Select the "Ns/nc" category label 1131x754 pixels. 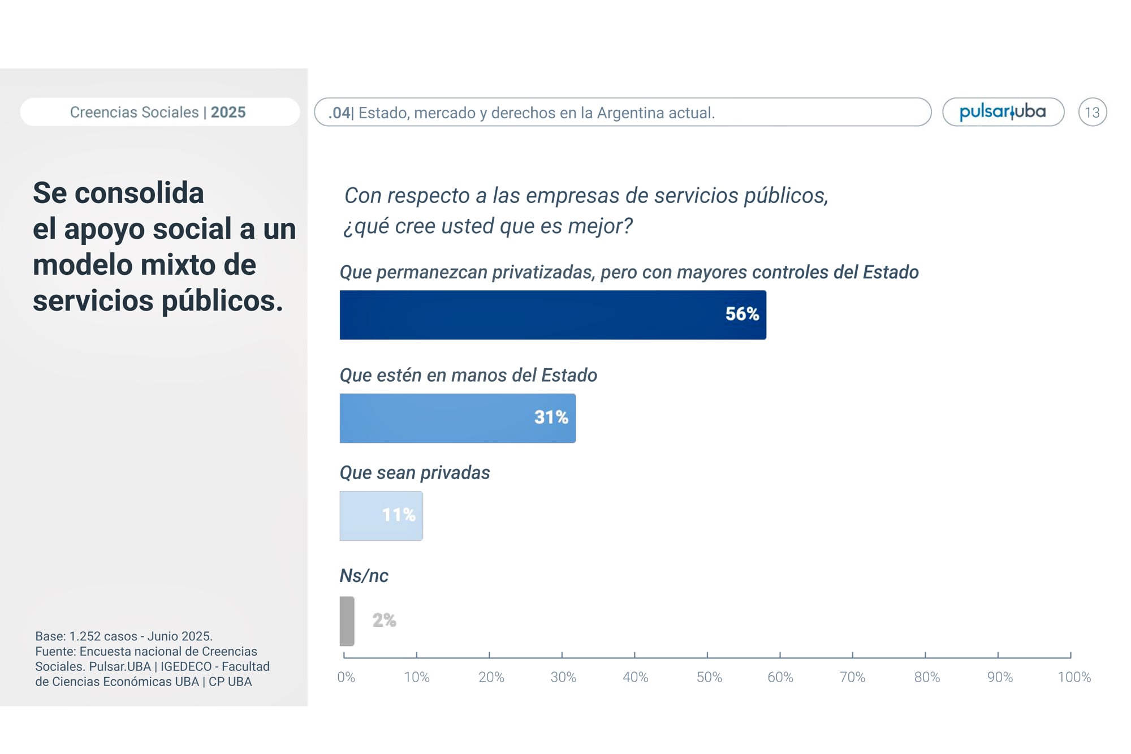[364, 576]
